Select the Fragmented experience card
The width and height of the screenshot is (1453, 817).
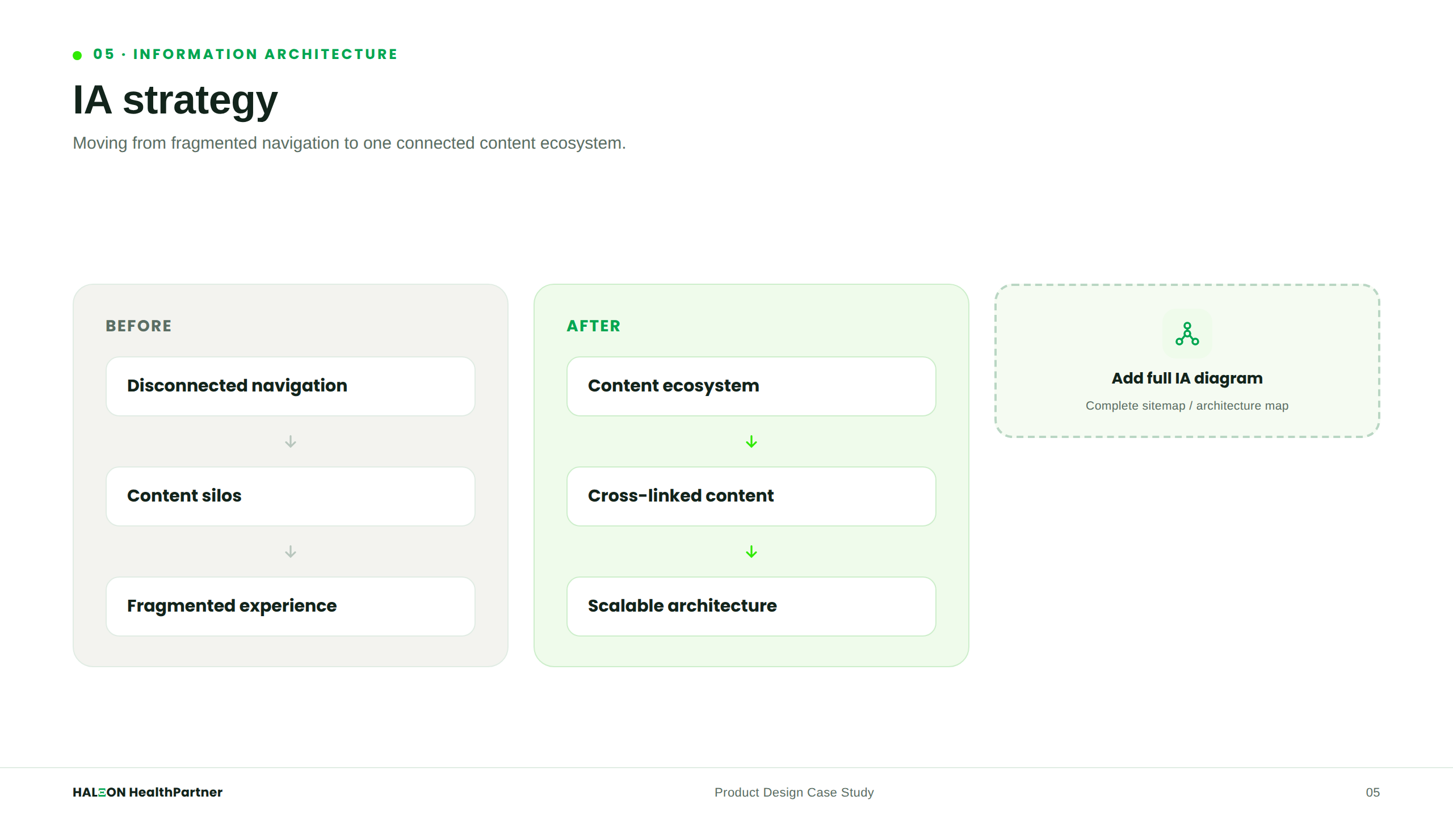[291, 607]
